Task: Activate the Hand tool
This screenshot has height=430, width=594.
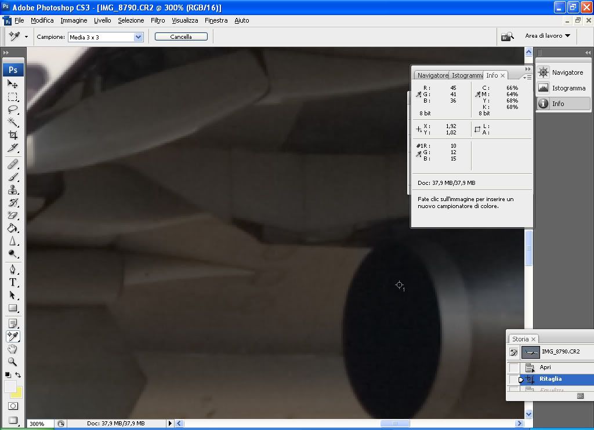Action: 13,349
